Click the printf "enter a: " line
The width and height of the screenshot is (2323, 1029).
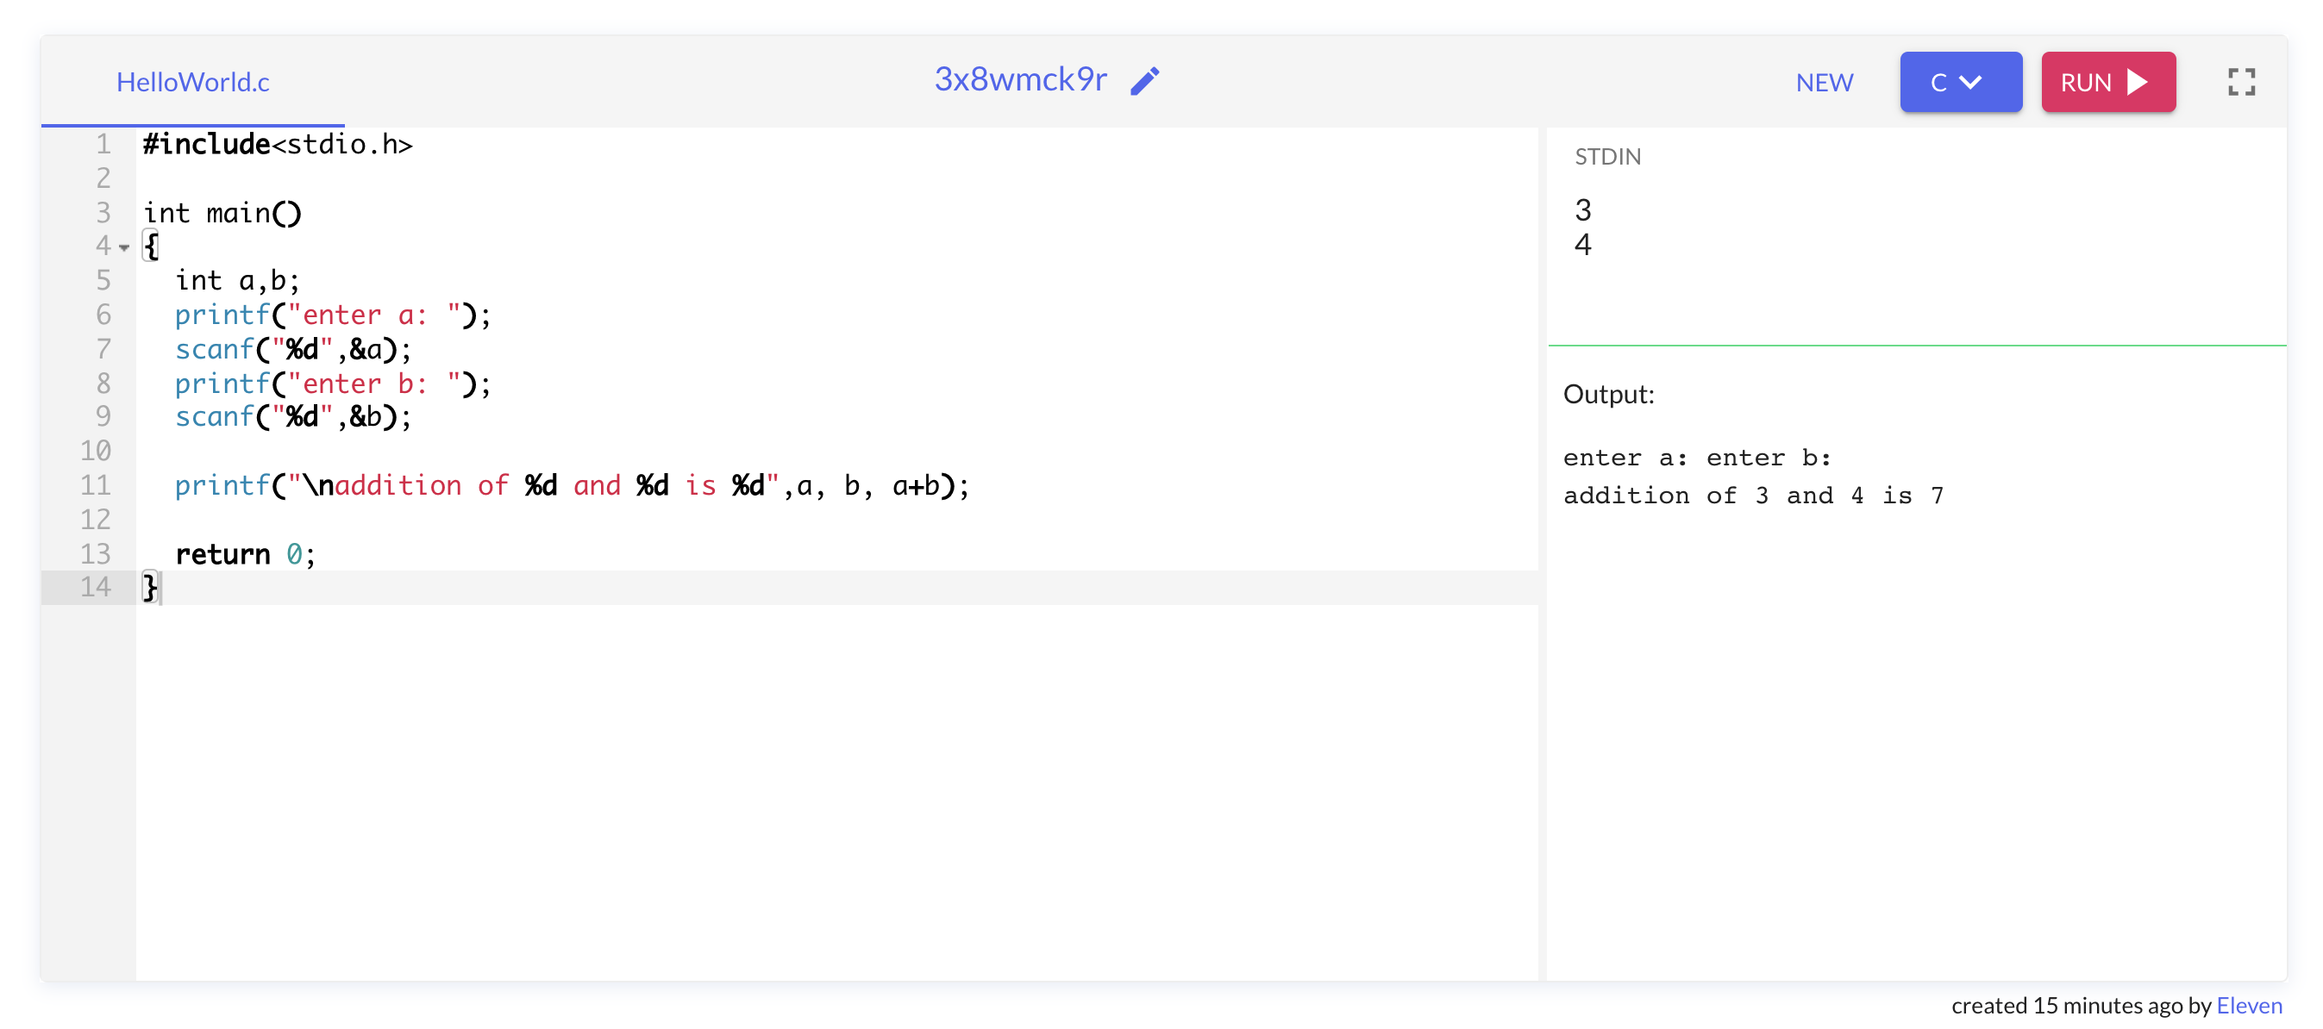(333, 315)
